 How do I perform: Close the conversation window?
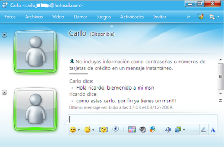[x=212, y=4]
